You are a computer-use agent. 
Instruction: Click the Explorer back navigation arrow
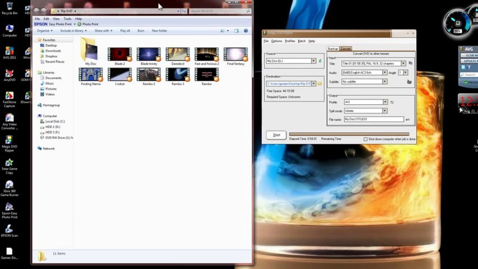(x=37, y=11)
